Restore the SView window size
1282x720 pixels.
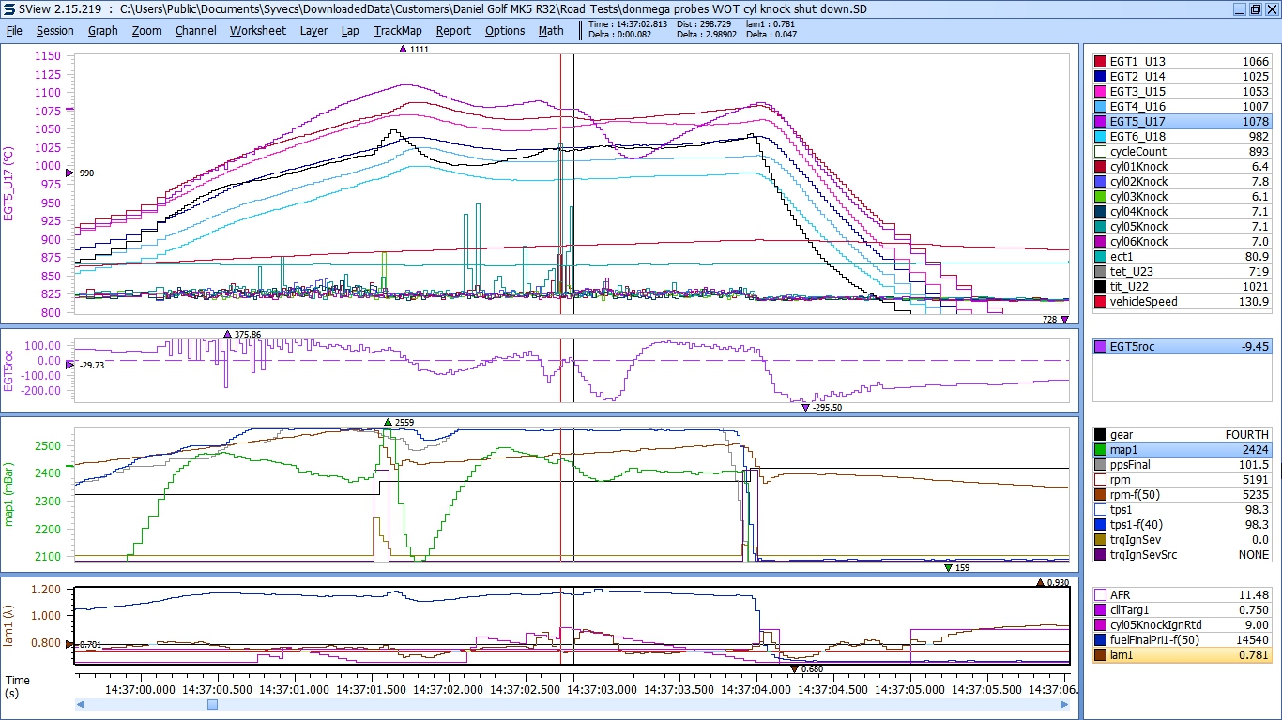[x=1255, y=8]
